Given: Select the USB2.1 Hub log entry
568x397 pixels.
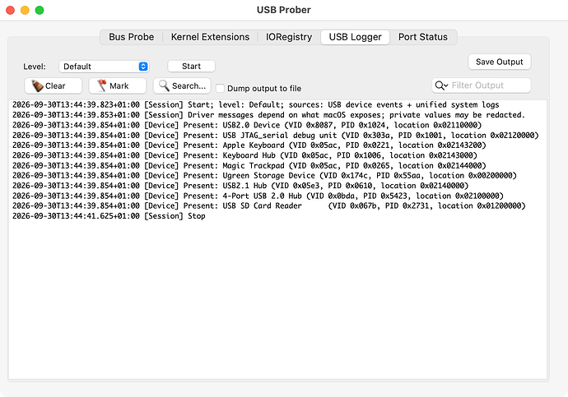Looking at the screenshot, I should 240,186.
